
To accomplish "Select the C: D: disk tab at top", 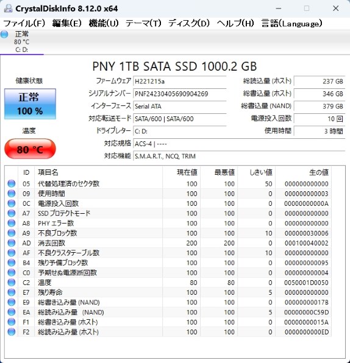I will [x=22, y=42].
